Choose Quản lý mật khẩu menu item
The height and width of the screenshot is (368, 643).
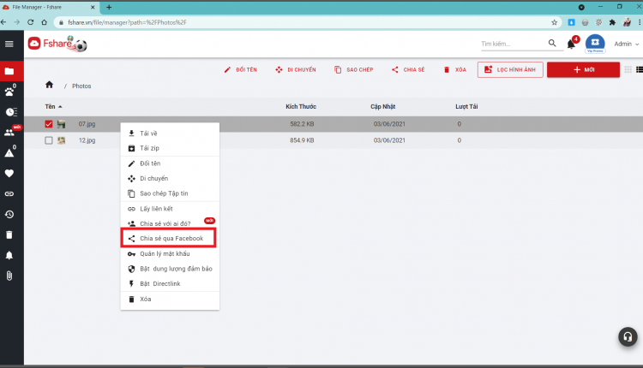170,254
